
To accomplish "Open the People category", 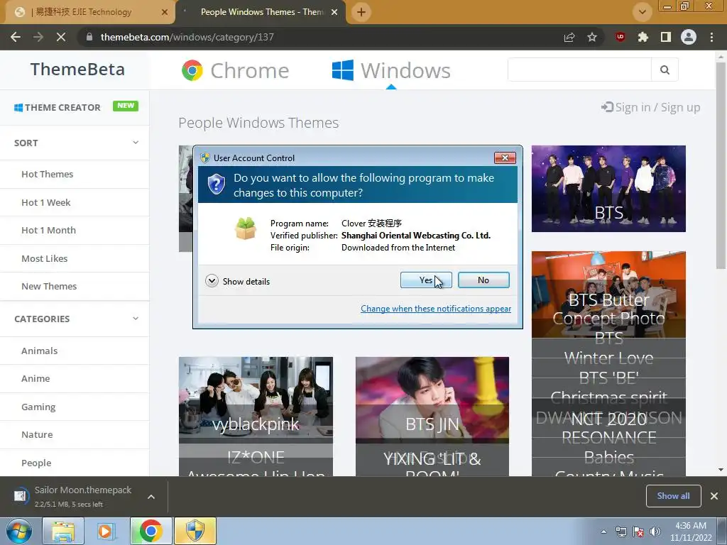I will point(36,463).
